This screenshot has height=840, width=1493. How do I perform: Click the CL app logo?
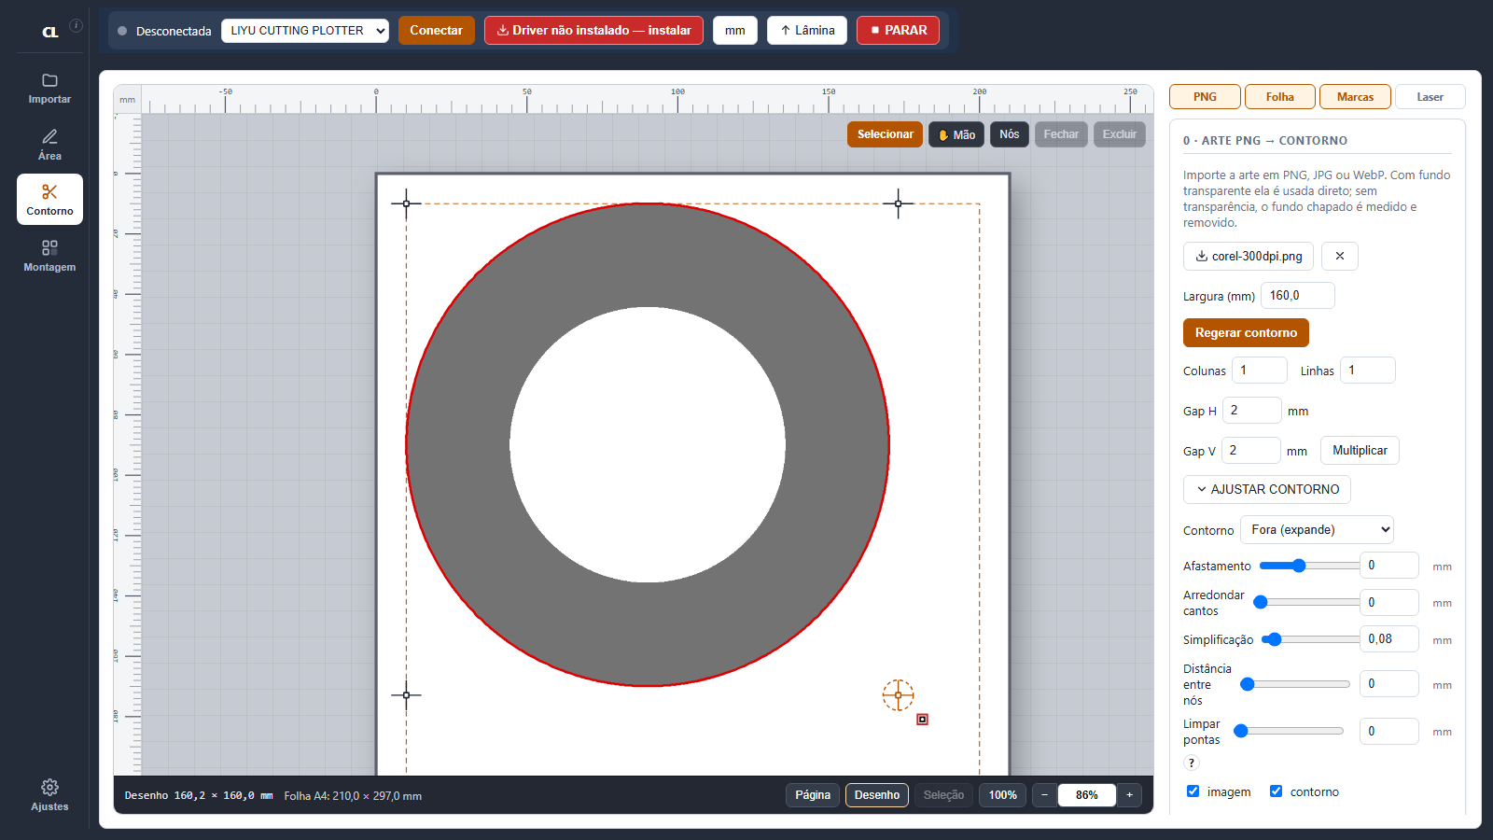[50, 32]
